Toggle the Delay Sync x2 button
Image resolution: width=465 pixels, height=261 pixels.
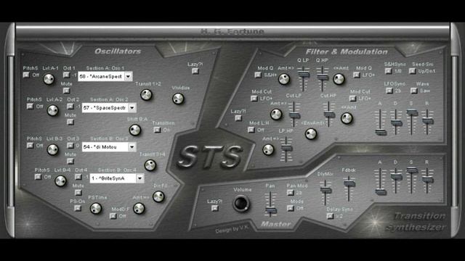[330, 216]
